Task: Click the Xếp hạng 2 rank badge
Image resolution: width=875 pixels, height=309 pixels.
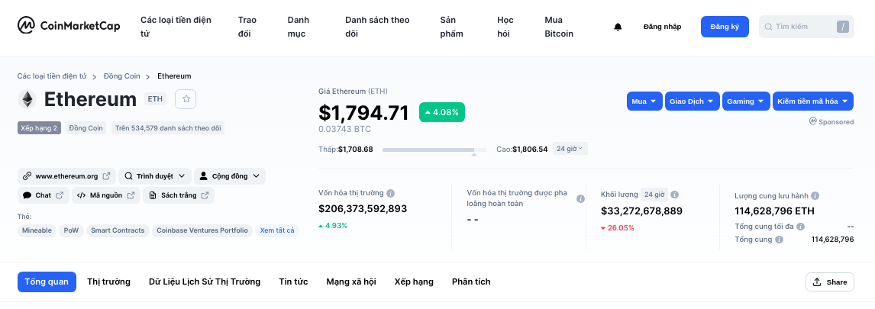Action: pos(39,128)
